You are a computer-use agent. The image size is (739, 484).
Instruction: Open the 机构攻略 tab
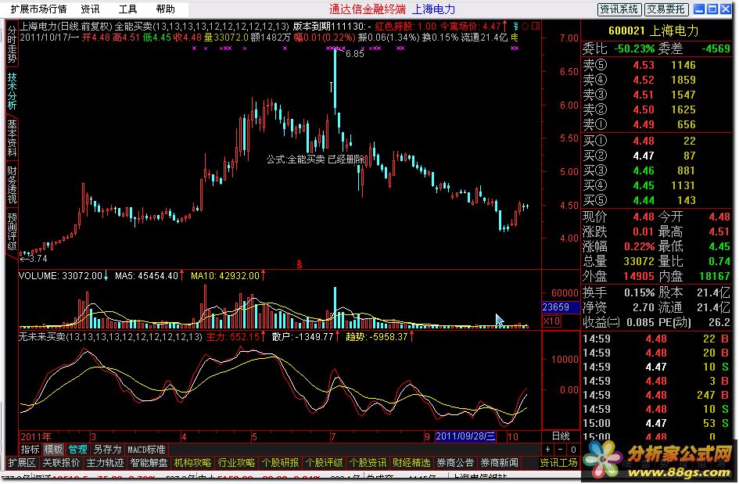[192, 463]
